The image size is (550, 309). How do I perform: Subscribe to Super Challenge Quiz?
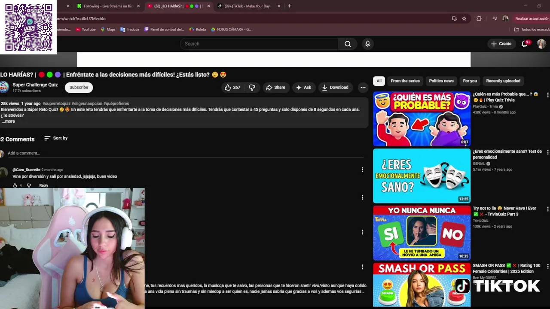click(79, 87)
